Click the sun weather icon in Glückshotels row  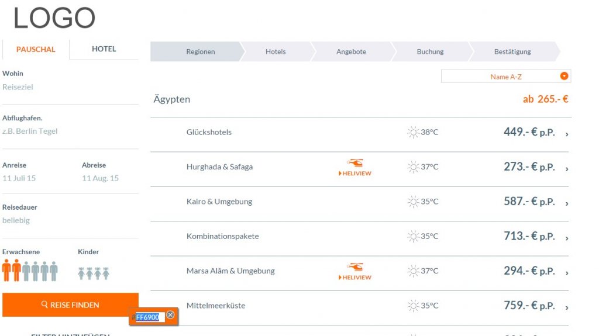click(x=414, y=133)
